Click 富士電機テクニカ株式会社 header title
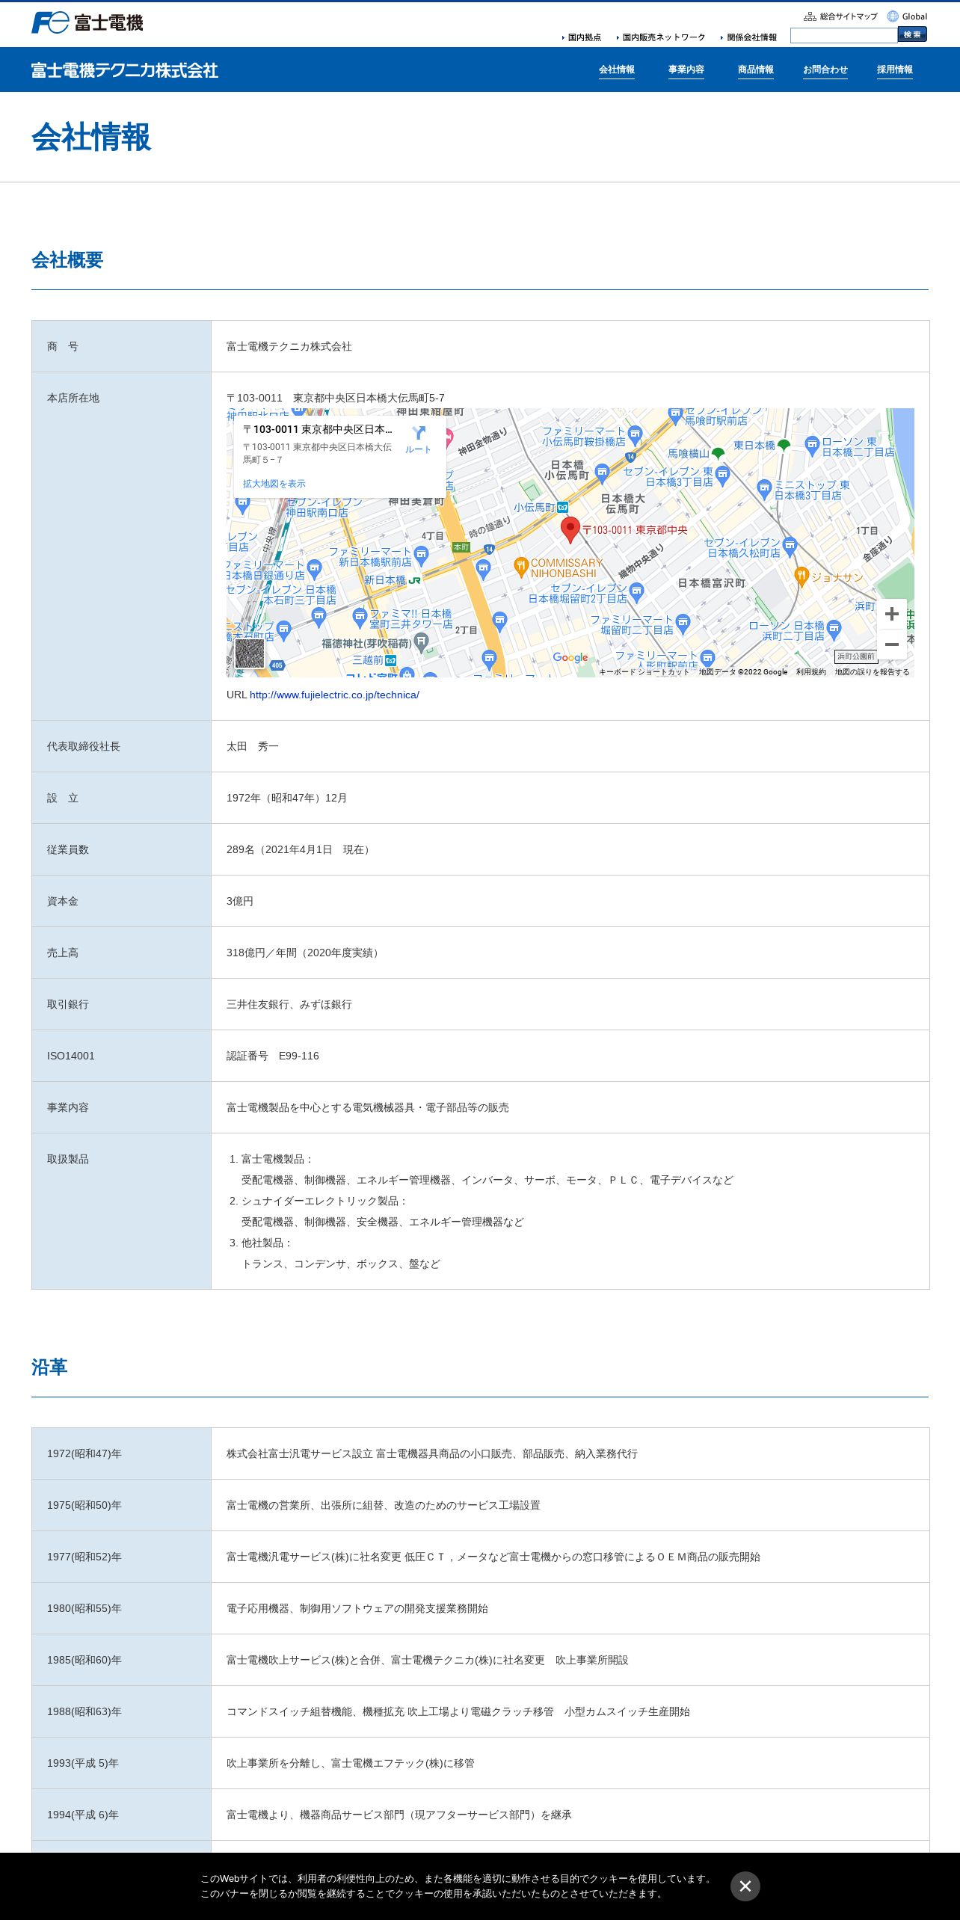The image size is (960, 1920). click(125, 70)
